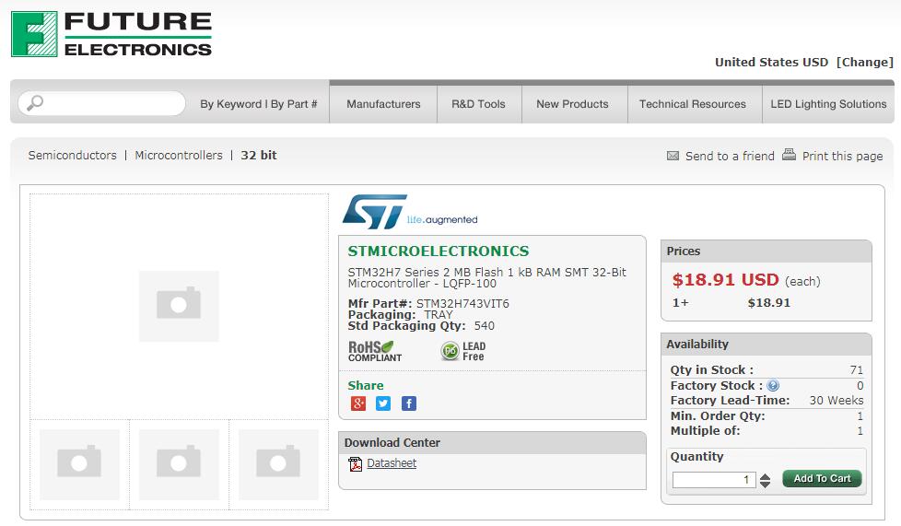Click the Add To Cart button
The width and height of the screenshot is (901, 526).
(822, 478)
